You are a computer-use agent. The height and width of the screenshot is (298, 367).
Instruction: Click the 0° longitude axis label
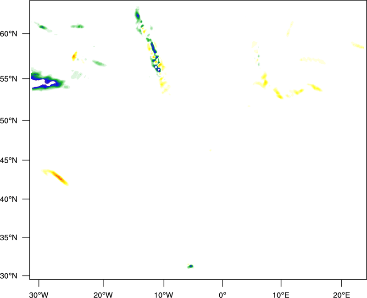[222, 295]
